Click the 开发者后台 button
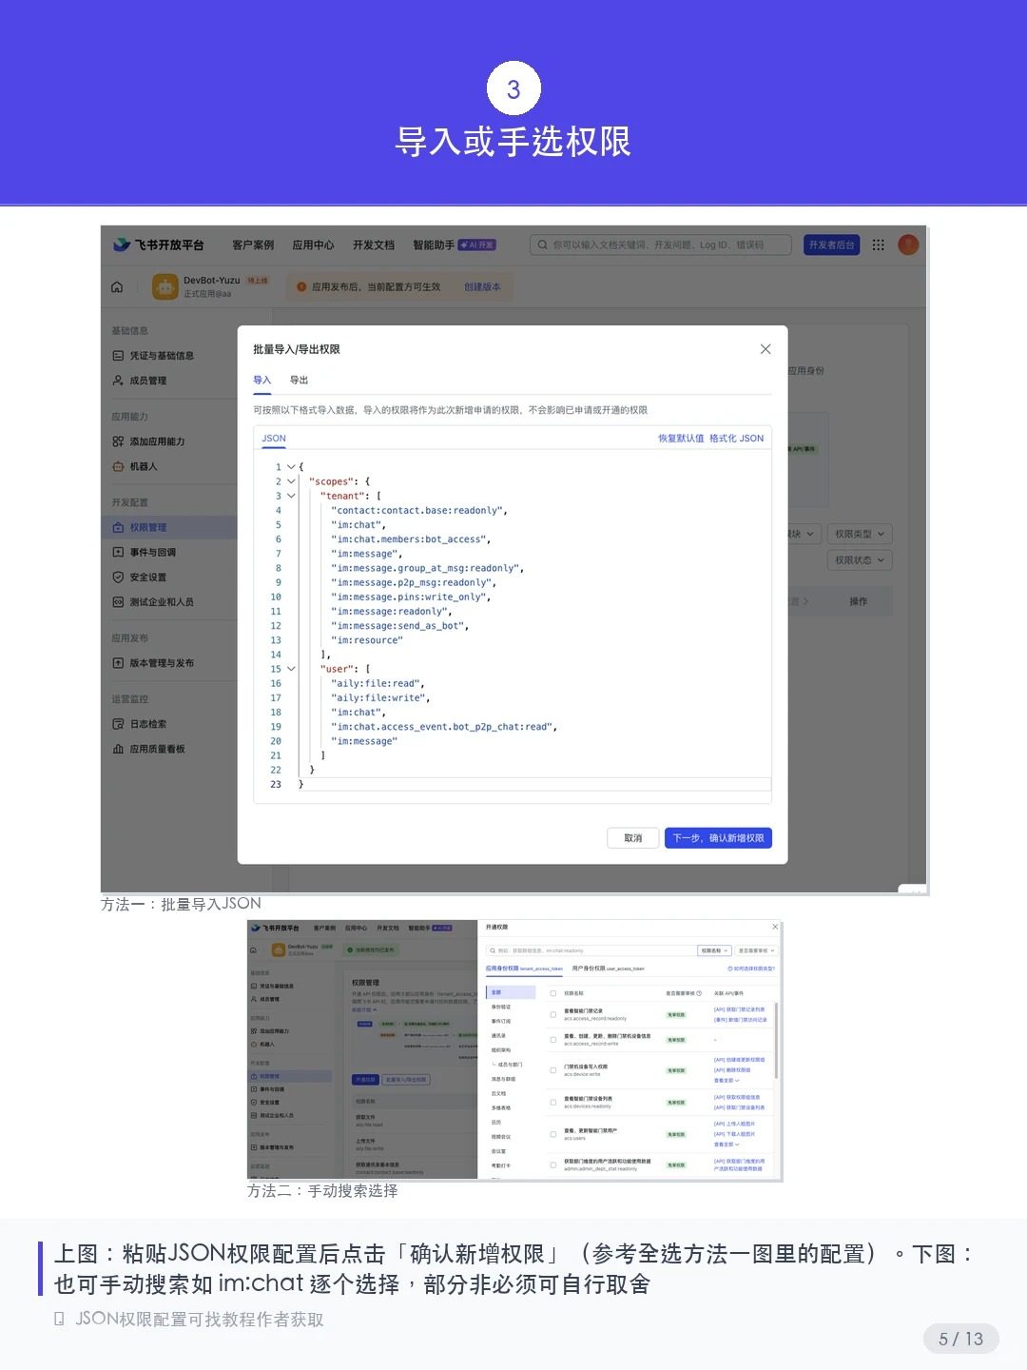The height and width of the screenshot is (1370, 1027). [832, 245]
